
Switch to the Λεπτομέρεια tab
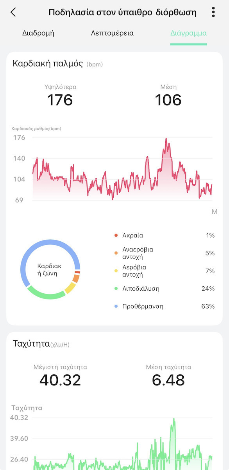point(112,33)
